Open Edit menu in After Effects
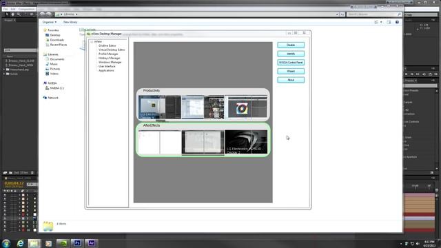The image size is (441, 248). click(13, 9)
